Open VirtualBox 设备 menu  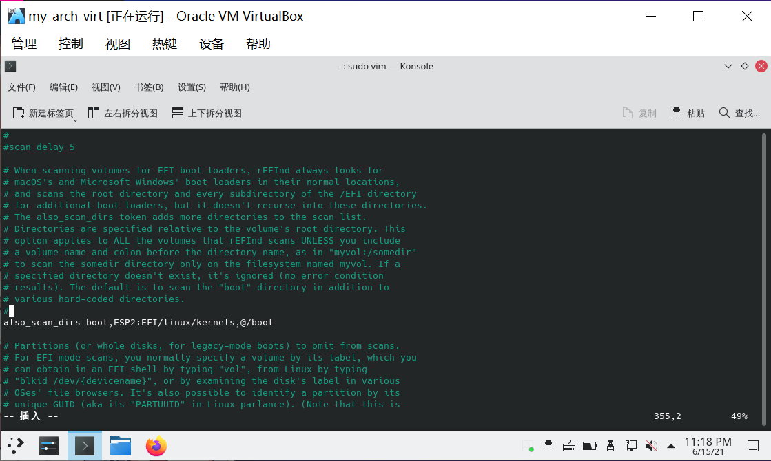[x=212, y=43]
